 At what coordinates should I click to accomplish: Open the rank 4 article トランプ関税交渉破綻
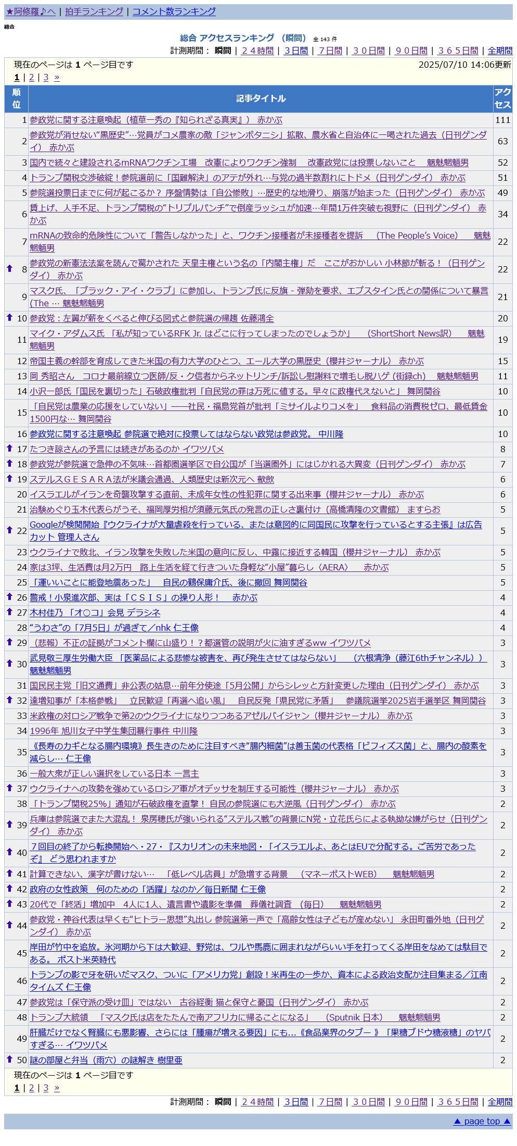248,178
